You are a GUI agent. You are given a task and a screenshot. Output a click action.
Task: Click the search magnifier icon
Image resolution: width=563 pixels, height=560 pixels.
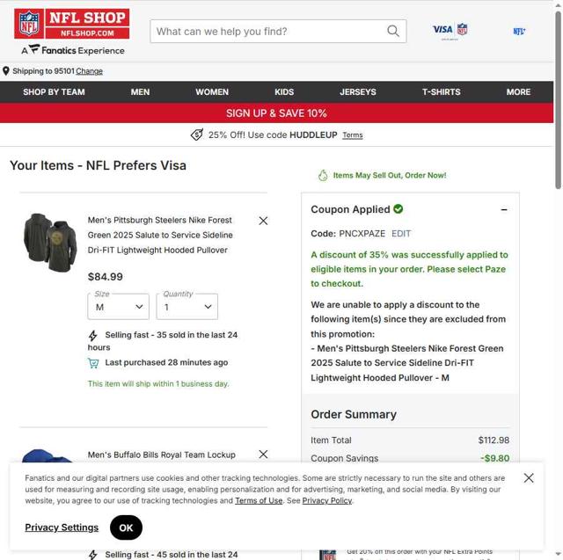coord(393,32)
